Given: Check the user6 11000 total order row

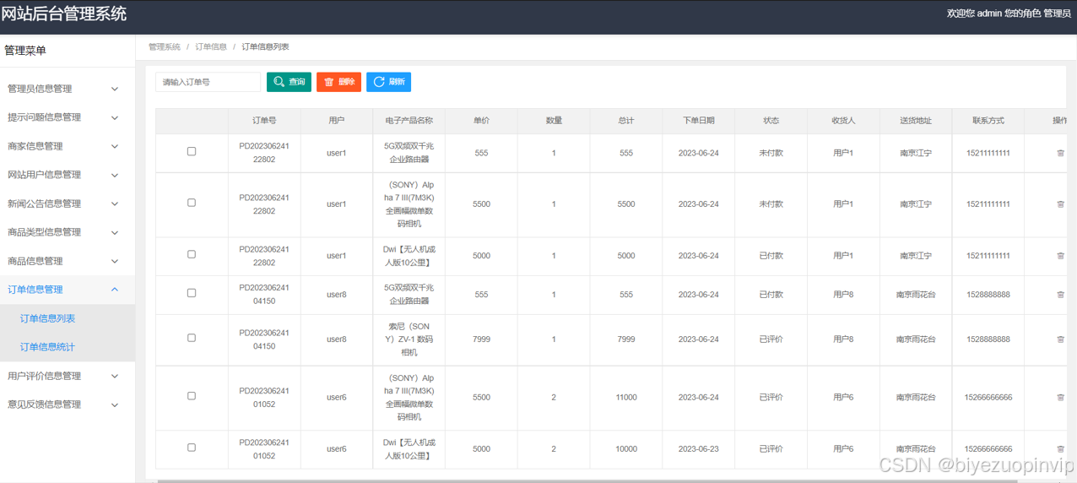Looking at the screenshot, I should pos(192,396).
